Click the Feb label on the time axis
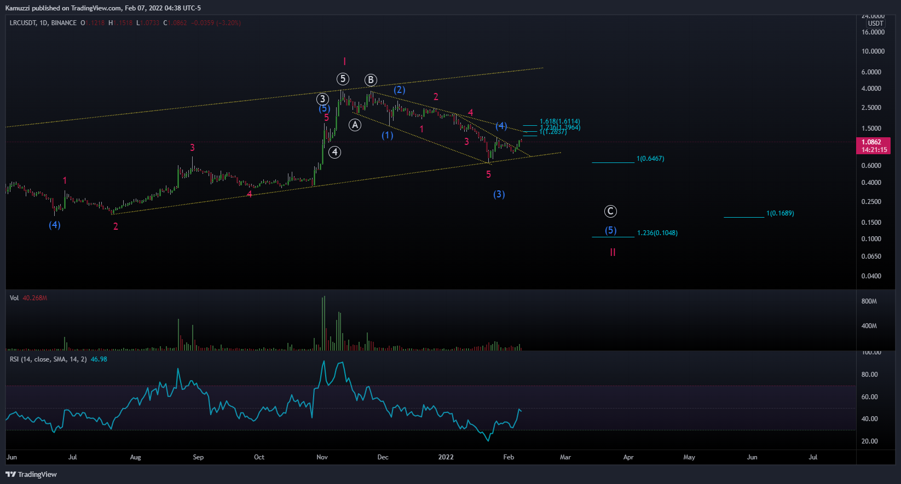Viewport: 901px width, 484px height. coord(509,457)
